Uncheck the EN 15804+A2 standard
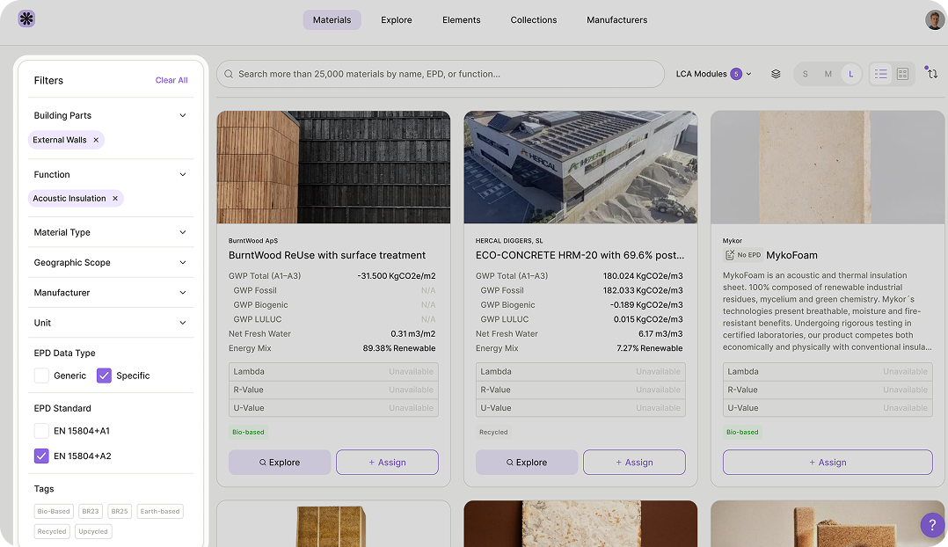Screen dimensions: 948x547 point(41,456)
